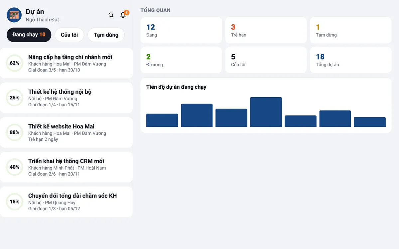Switch to the "Của tôi" tab
This screenshot has width=399, height=249.
click(x=69, y=35)
